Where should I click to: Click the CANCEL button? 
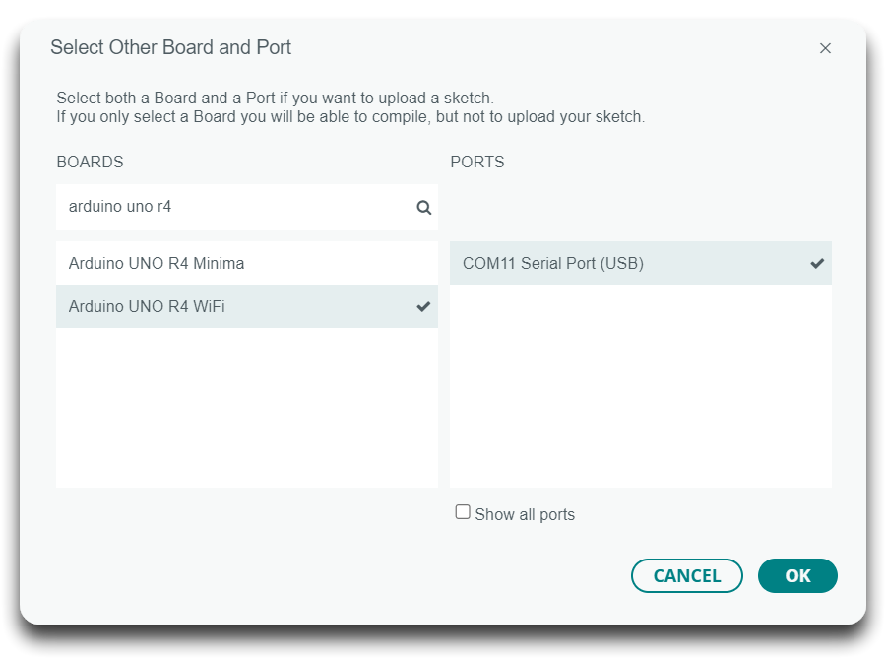tap(686, 576)
